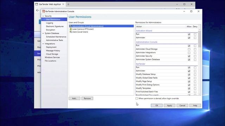Click the Remove button

pyautogui.click(x=87, y=98)
